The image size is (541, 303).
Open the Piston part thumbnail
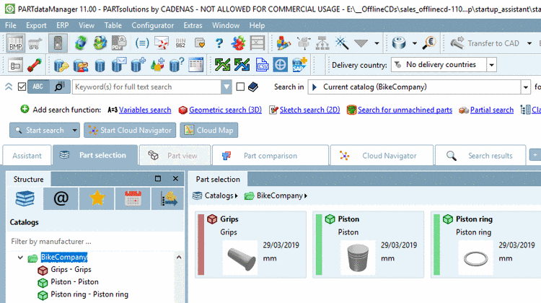click(x=358, y=258)
